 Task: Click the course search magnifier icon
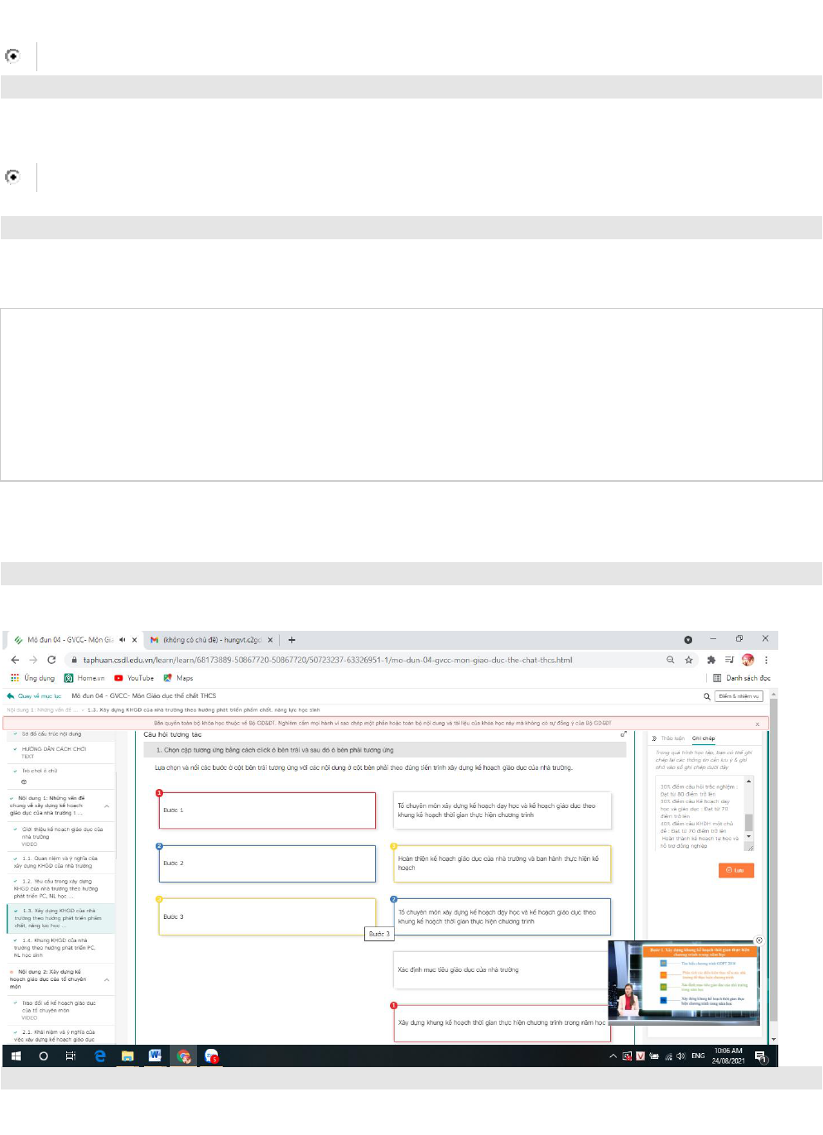706,696
